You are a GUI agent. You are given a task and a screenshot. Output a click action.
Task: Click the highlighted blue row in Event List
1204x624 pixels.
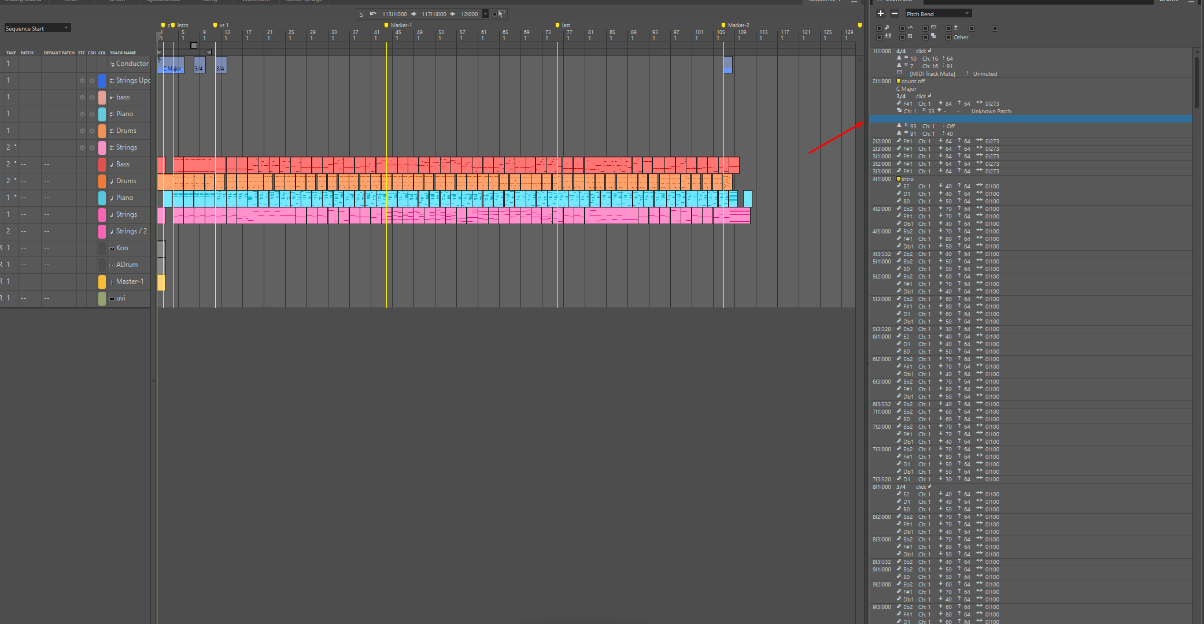pos(1031,119)
